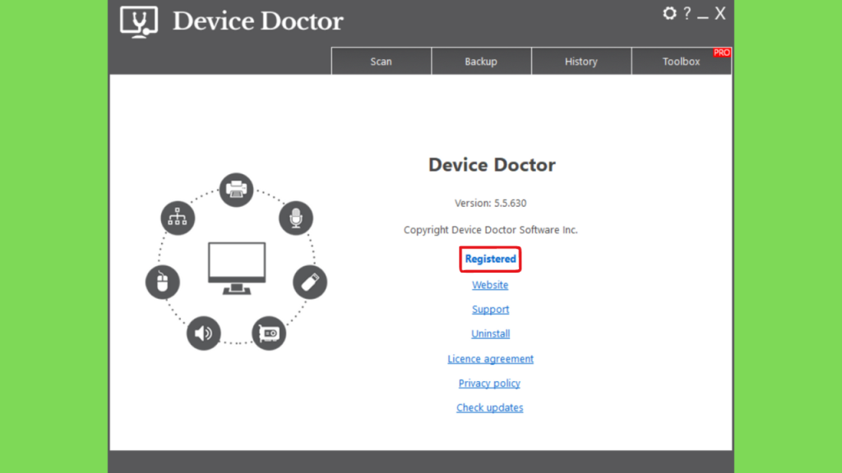Switch to the Scan tab
The width and height of the screenshot is (842, 473).
[x=382, y=61]
